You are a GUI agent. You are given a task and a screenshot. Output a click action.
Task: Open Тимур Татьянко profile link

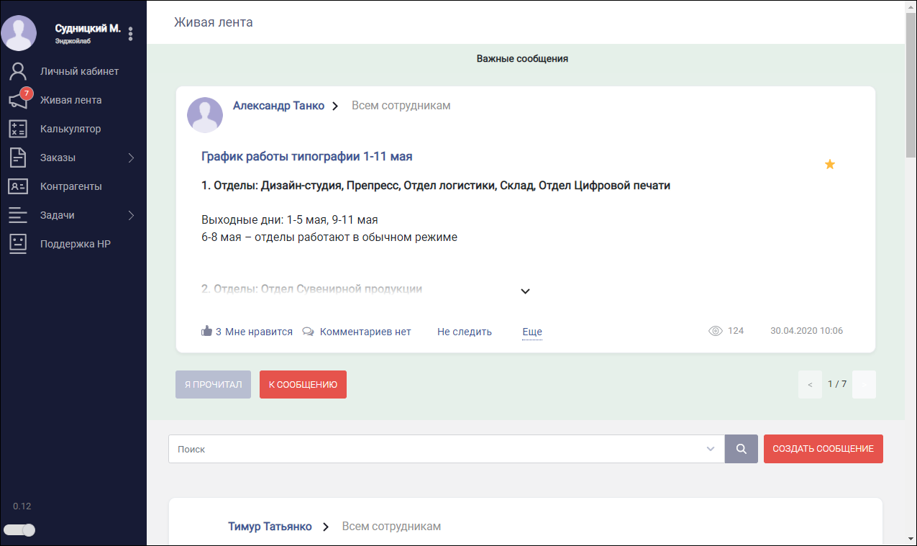click(x=270, y=527)
